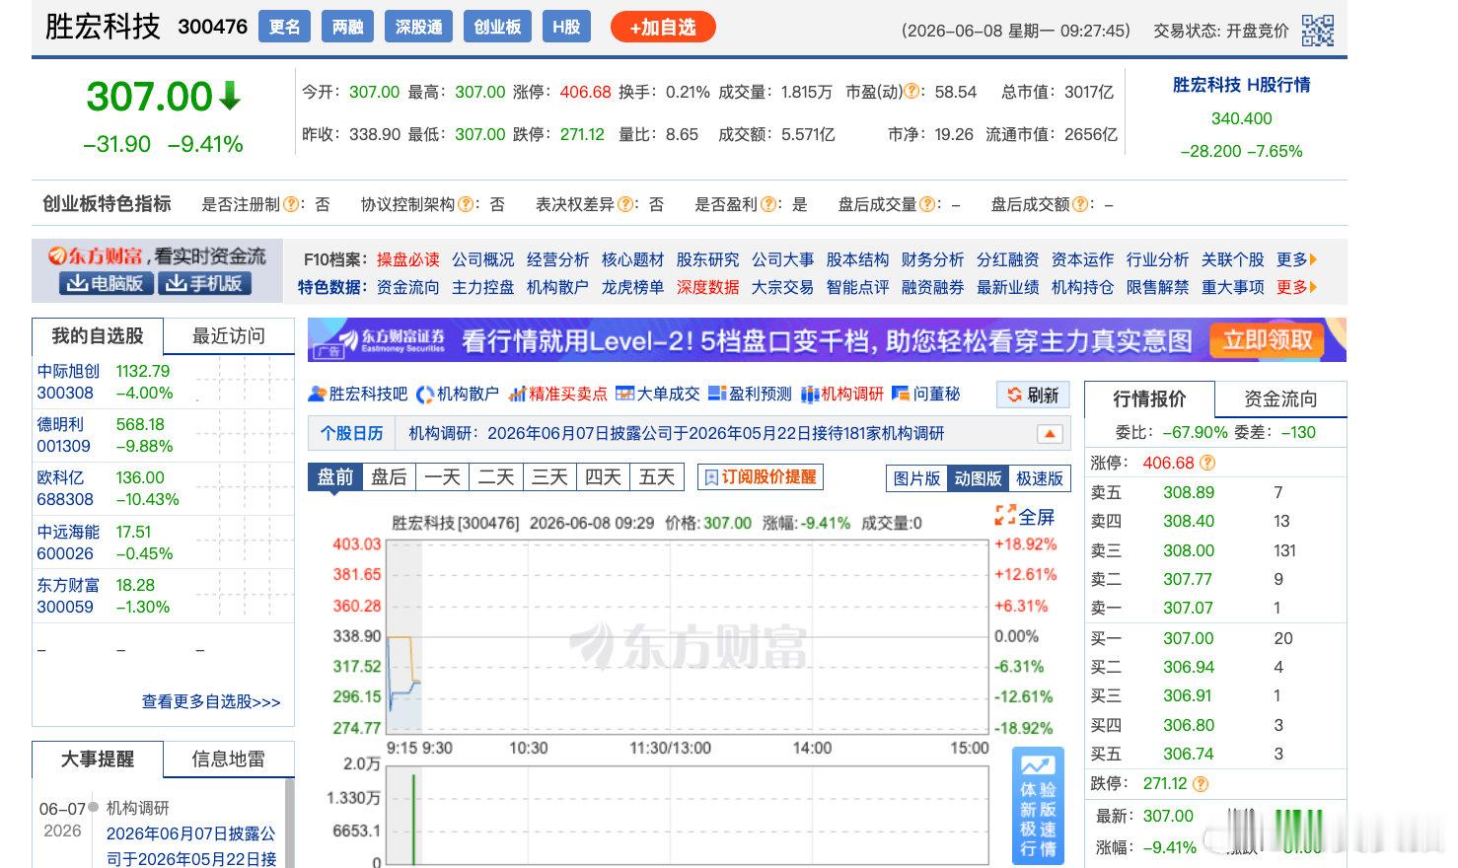Image resolution: width=1458 pixels, height=868 pixels.
Task: Open the 融资融券 data link
Action: [932, 287]
